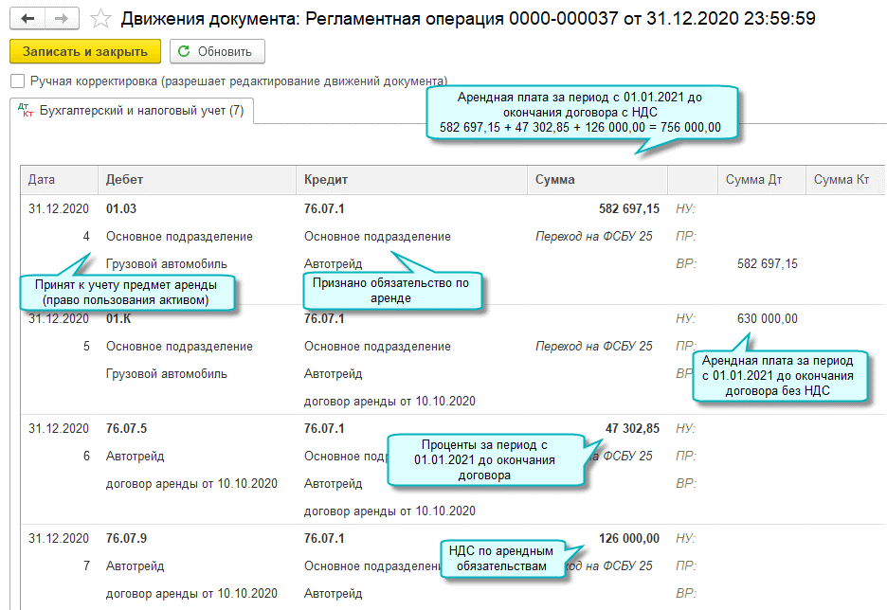Click the back navigation arrow
887x610 pixels.
tap(27, 18)
